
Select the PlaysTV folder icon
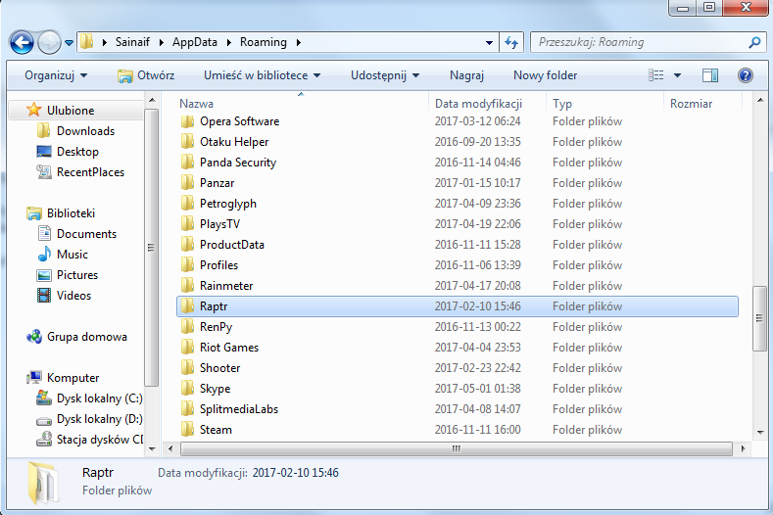pos(187,224)
